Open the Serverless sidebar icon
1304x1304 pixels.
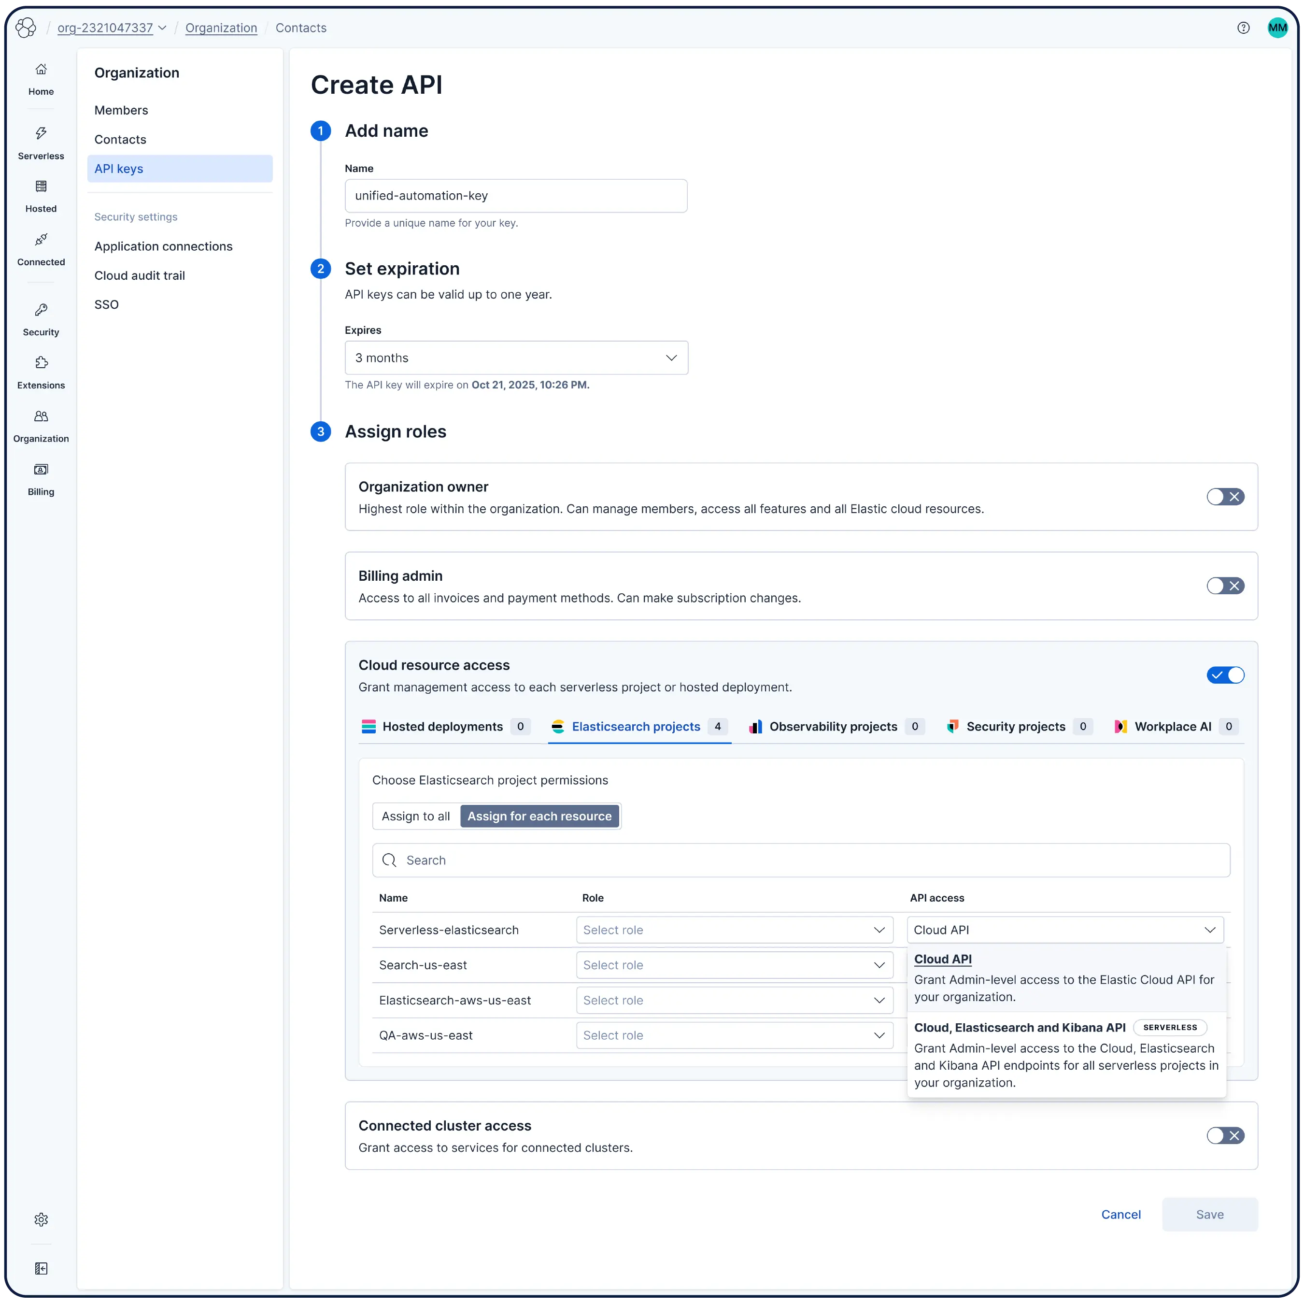point(41,133)
